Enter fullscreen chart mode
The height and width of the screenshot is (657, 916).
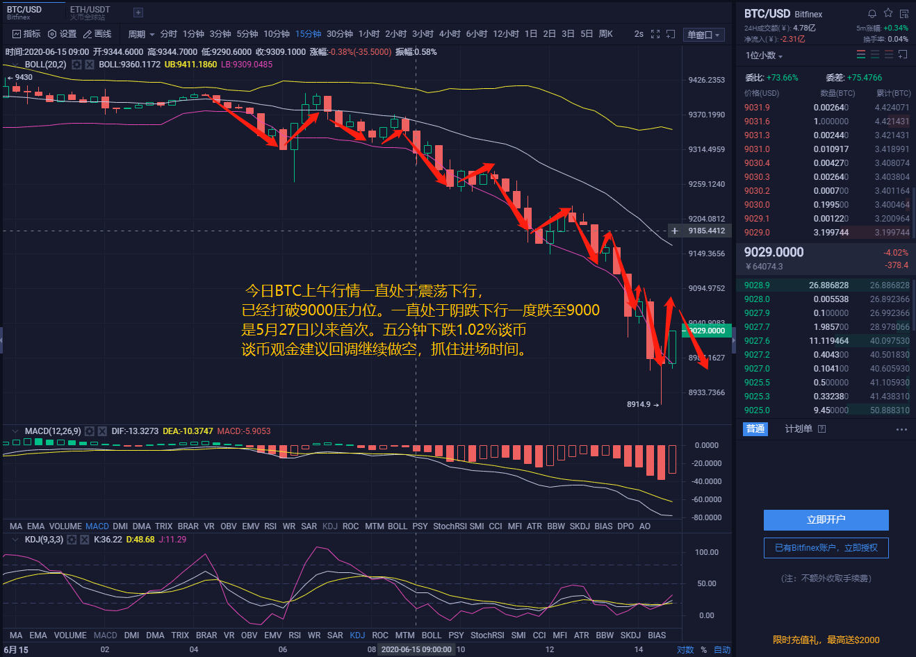[x=654, y=33]
